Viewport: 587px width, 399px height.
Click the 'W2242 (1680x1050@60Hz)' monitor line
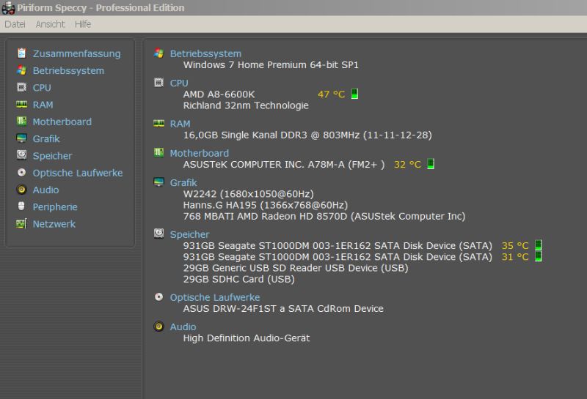[x=249, y=194]
